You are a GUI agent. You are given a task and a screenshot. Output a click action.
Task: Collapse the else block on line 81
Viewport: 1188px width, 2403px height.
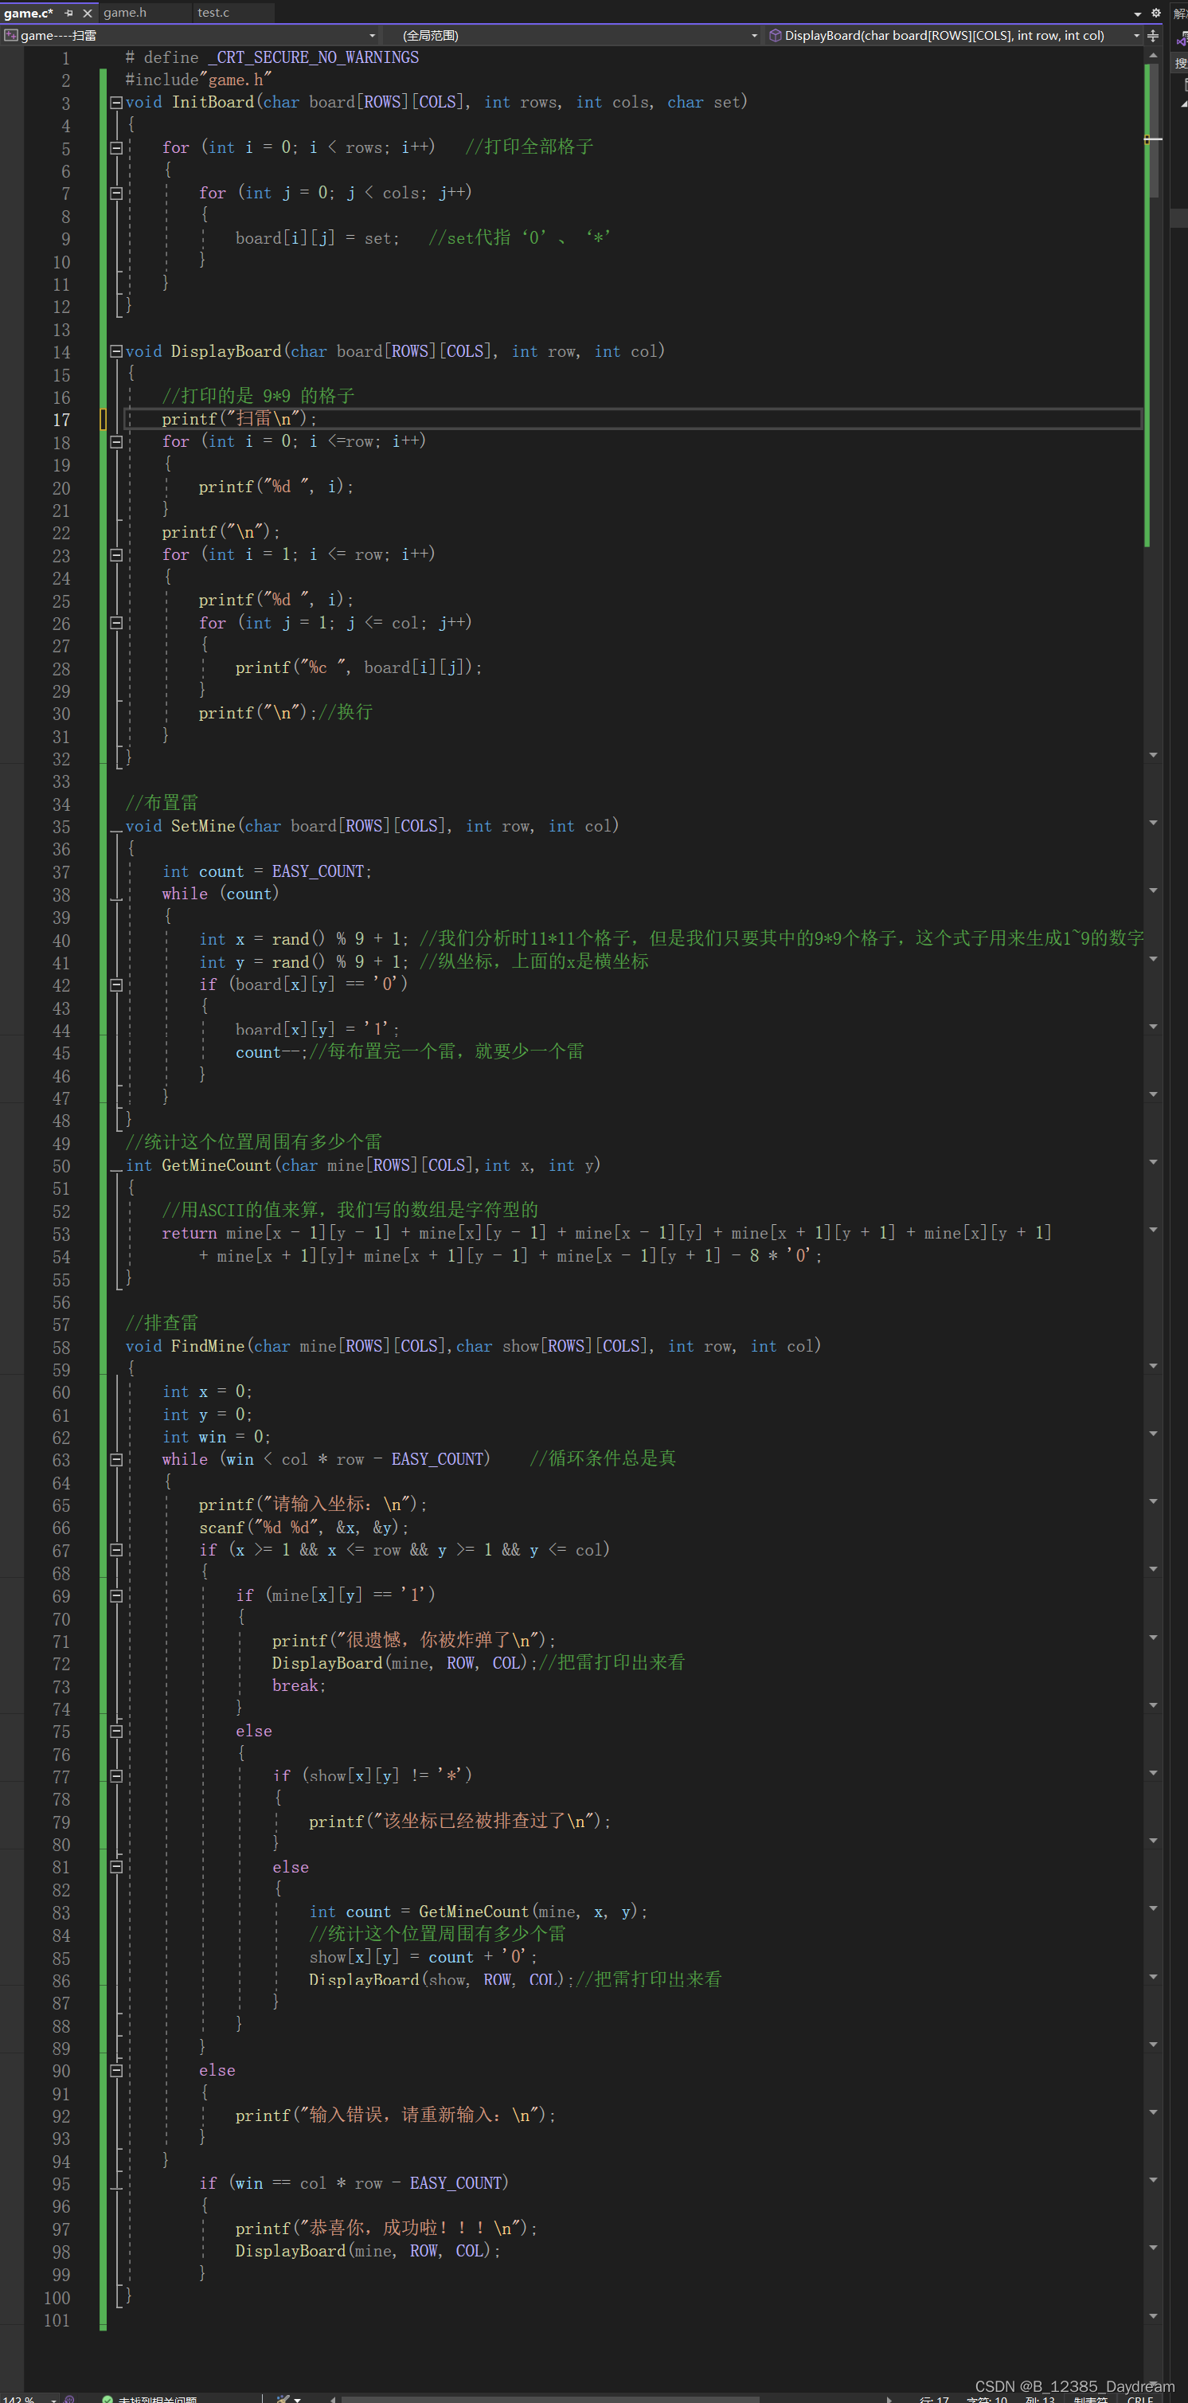point(116,1868)
